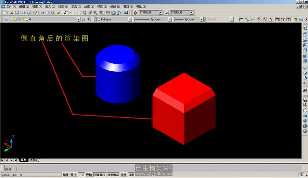Expand the layer list dropdown
Screen dimensions: 308x178
[x=79, y=19]
